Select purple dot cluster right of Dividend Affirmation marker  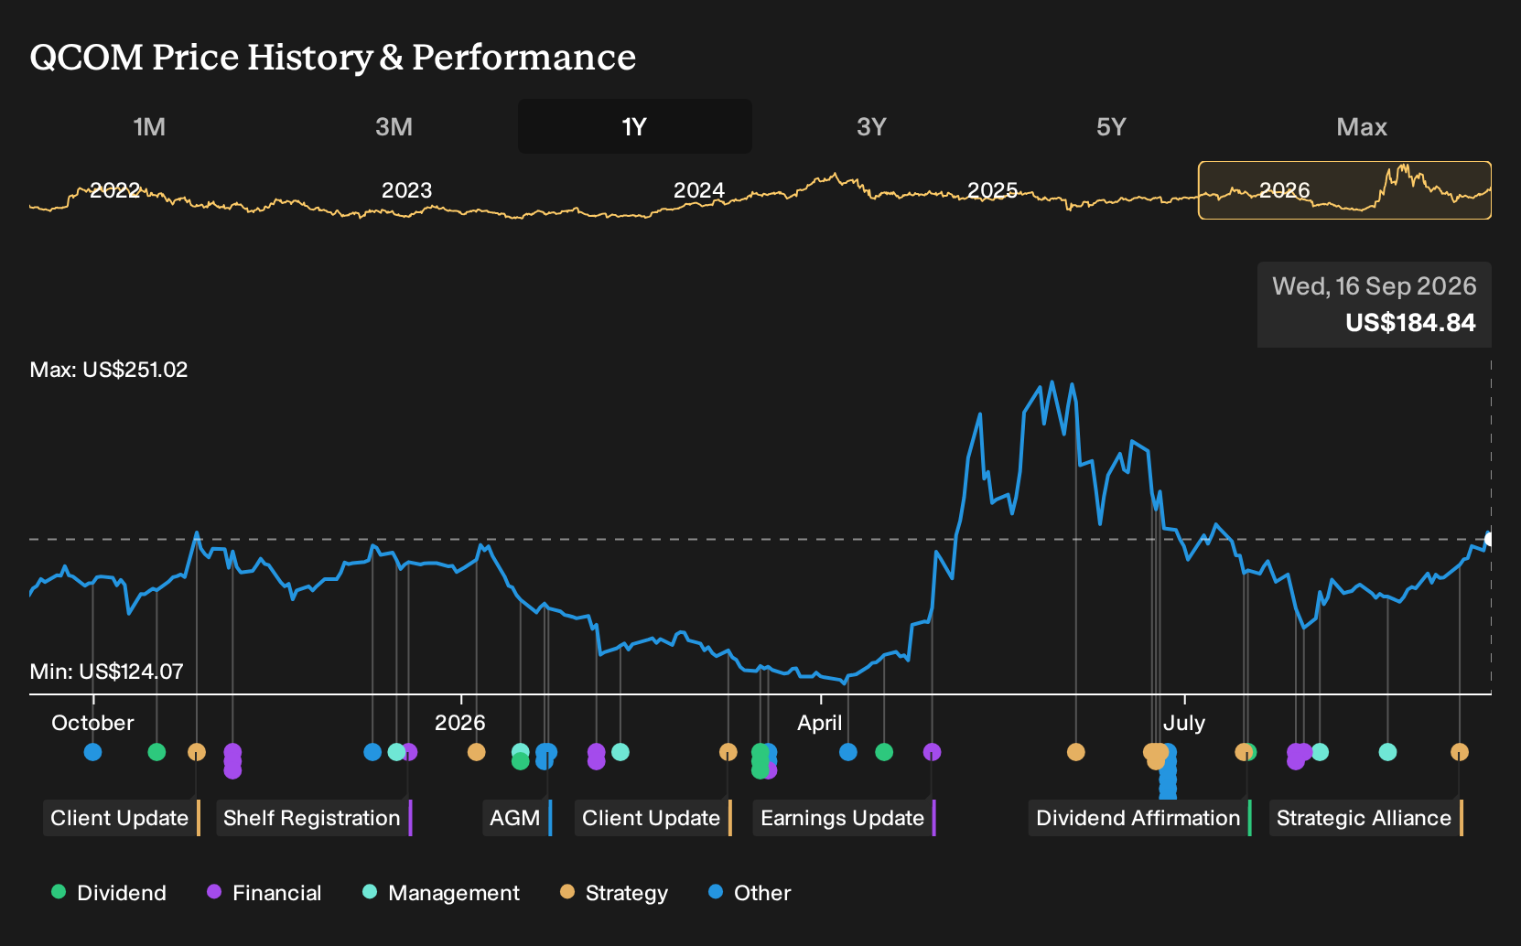tap(1298, 756)
